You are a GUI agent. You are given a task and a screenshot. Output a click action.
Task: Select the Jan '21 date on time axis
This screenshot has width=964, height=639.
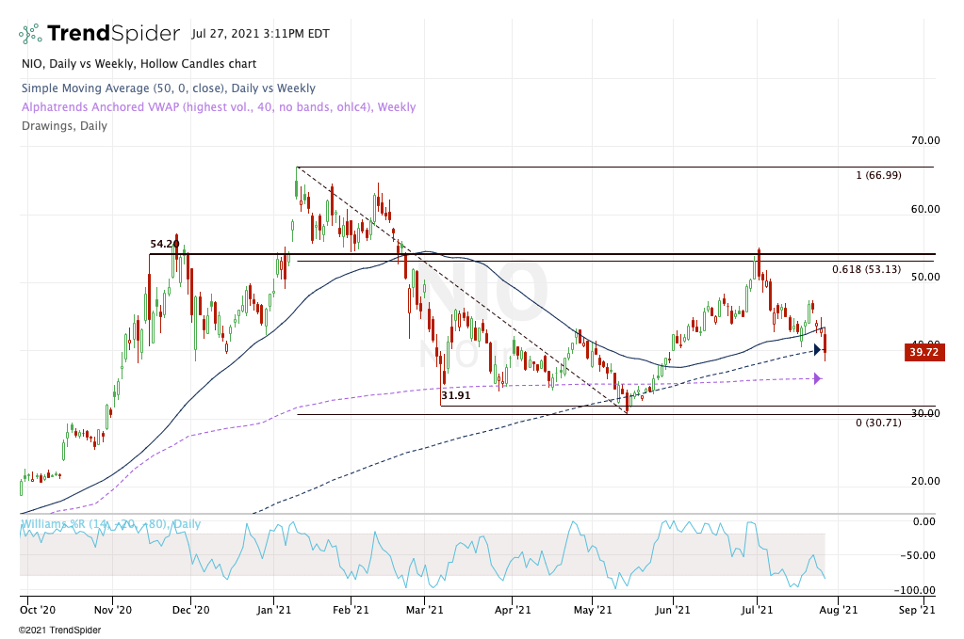coord(274,610)
